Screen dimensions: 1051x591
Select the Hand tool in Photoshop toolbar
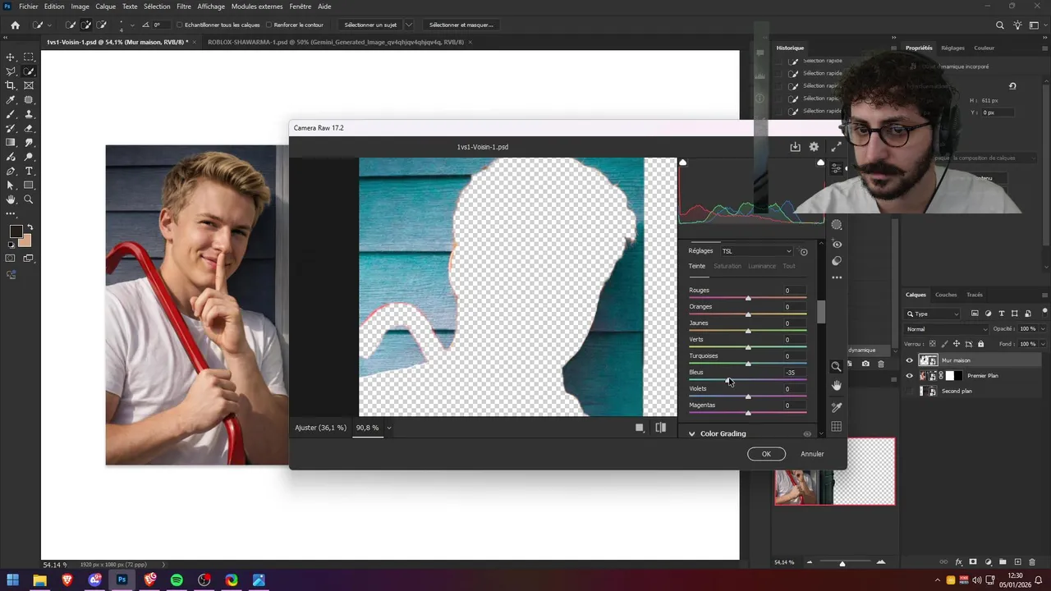point(11,199)
